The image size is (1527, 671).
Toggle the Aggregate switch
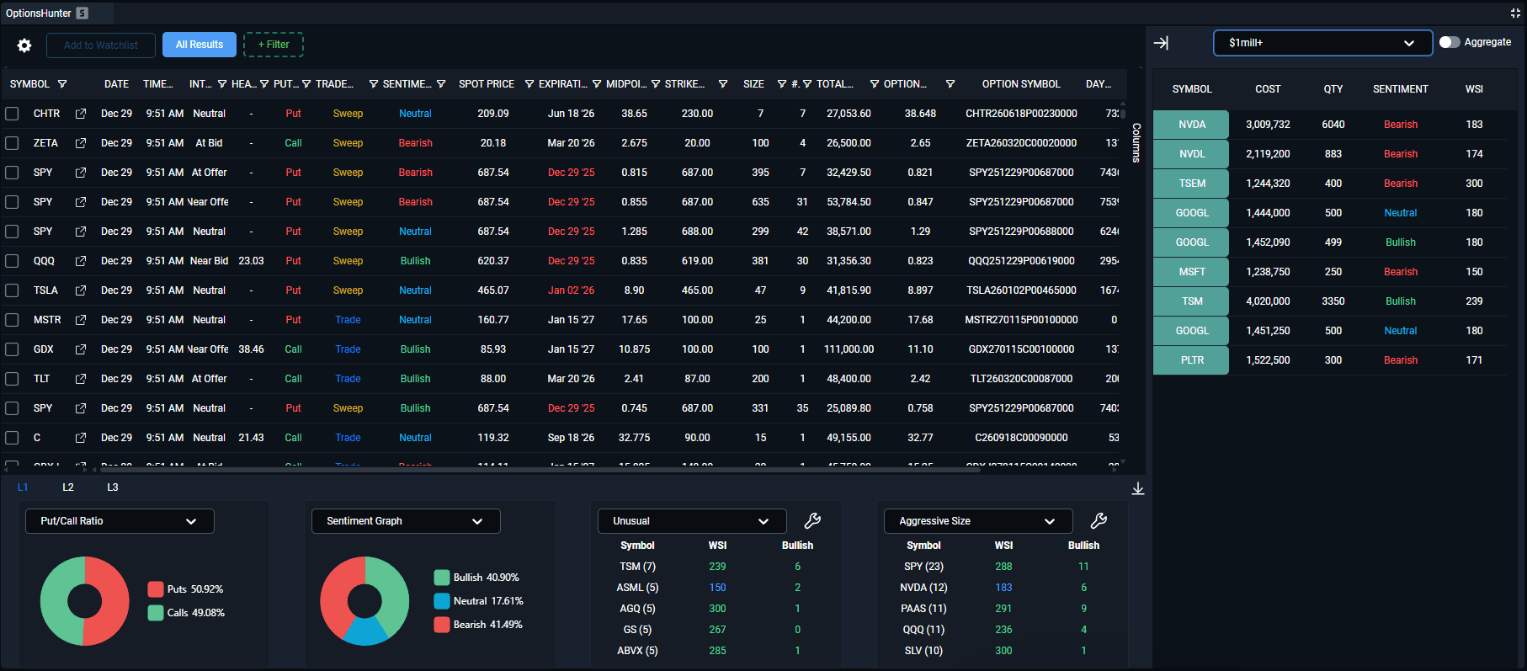pos(1450,42)
